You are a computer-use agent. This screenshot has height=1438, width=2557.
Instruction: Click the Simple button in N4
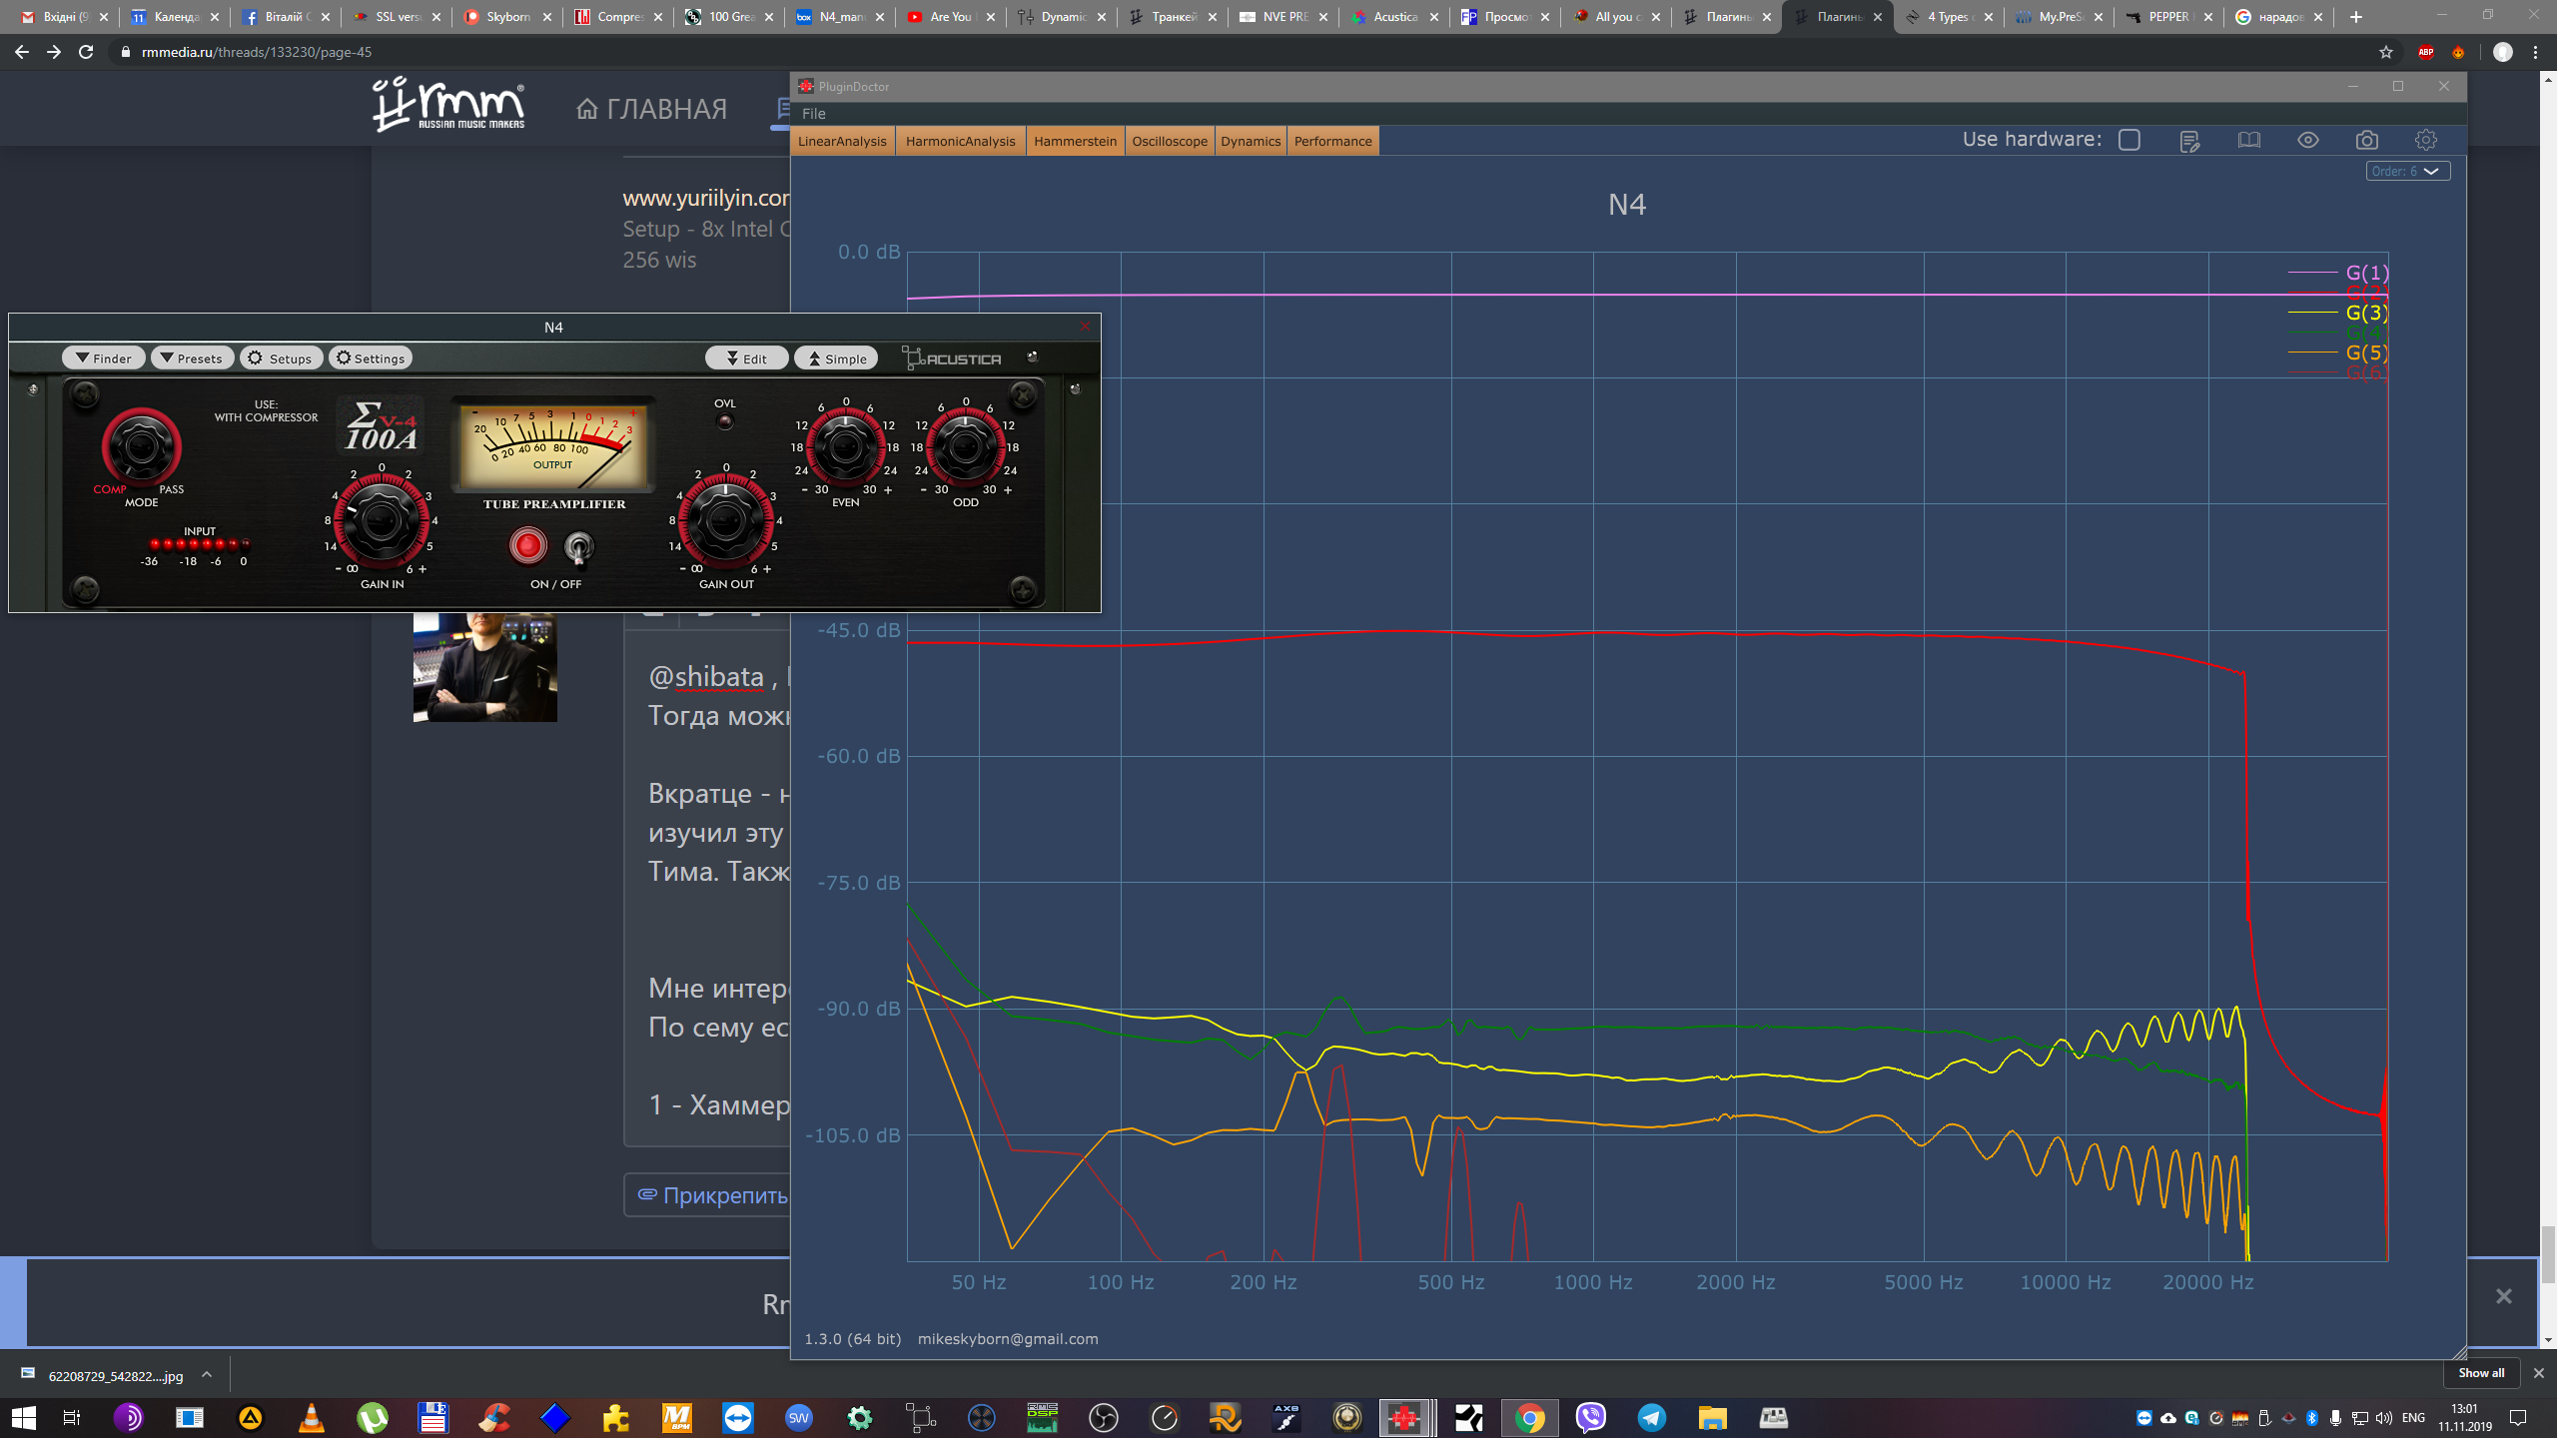pos(836,359)
